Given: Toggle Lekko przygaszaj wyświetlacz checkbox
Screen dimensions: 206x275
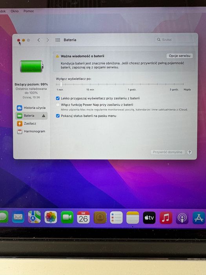Looking at the screenshot, I should [58, 98].
